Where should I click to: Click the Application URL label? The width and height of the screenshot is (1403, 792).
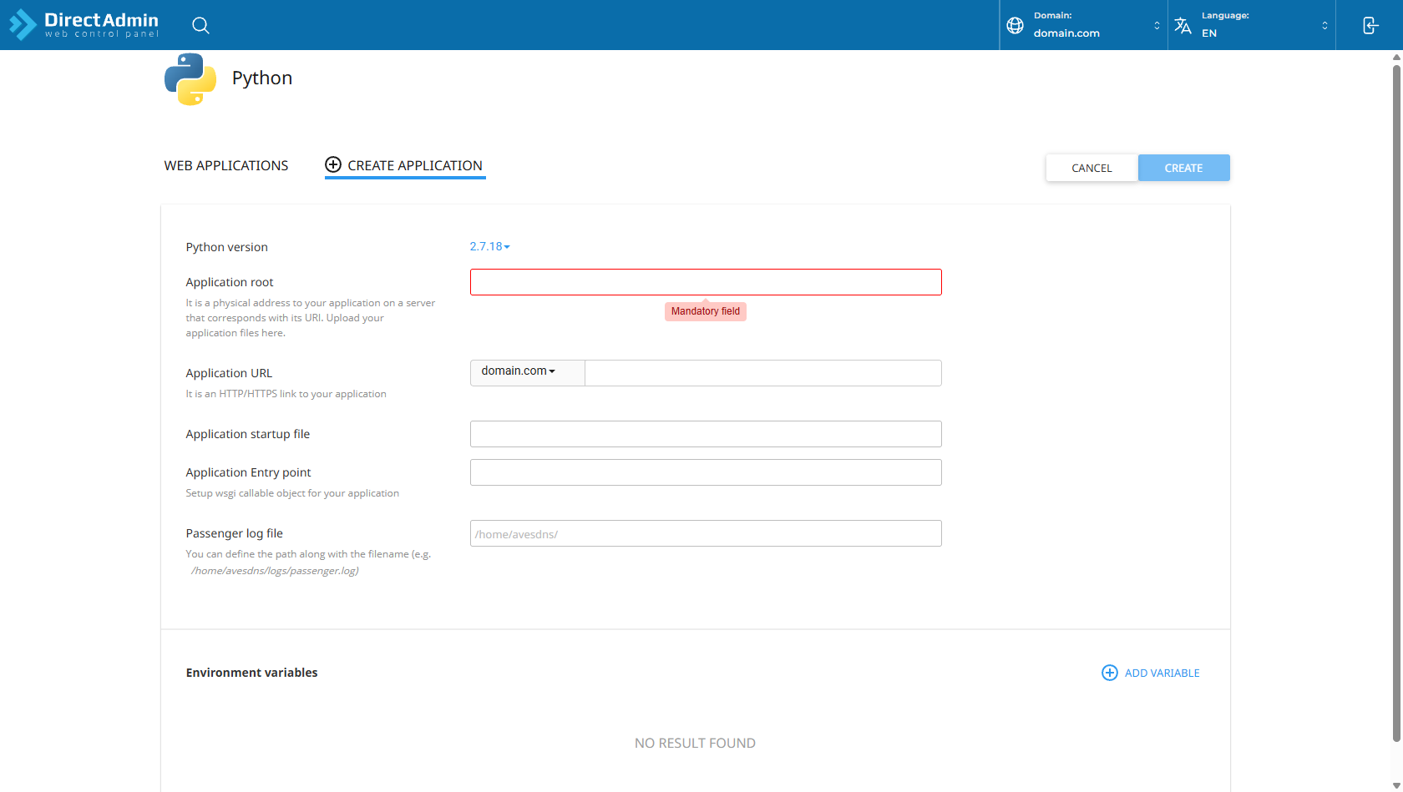click(229, 373)
